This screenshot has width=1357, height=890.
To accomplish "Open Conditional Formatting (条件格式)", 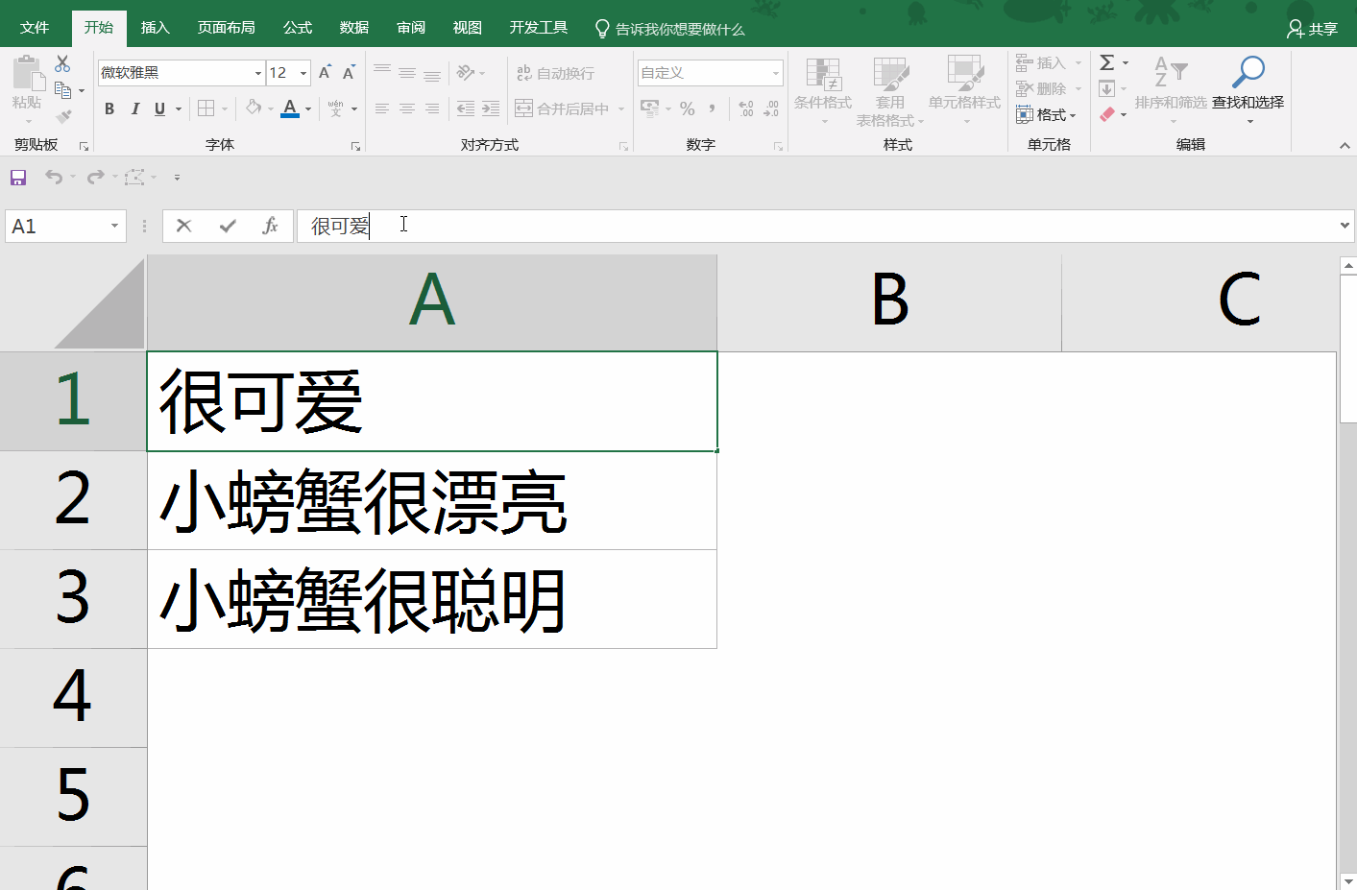I will [x=823, y=90].
